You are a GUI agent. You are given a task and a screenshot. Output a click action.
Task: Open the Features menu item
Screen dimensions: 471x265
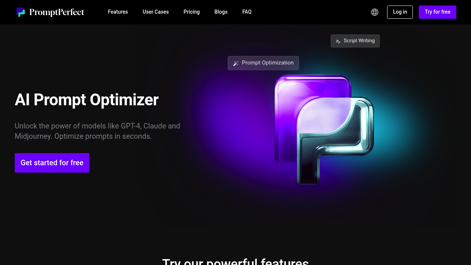[x=118, y=12]
